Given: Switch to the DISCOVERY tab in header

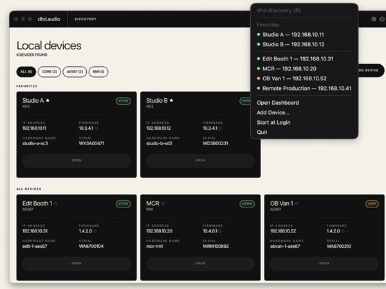Looking at the screenshot, I should coord(85,19).
